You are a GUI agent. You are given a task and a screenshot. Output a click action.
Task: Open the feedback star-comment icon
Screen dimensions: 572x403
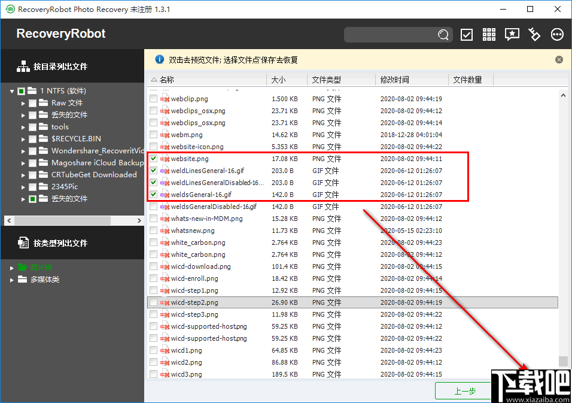pos(512,35)
